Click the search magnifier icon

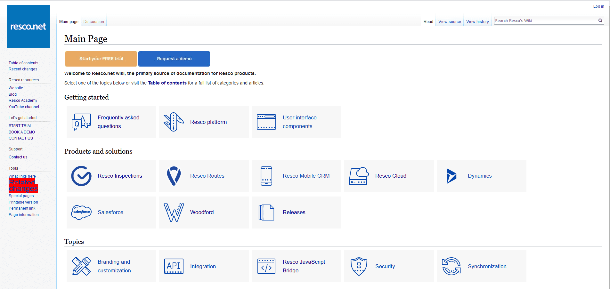click(x=600, y=21)
